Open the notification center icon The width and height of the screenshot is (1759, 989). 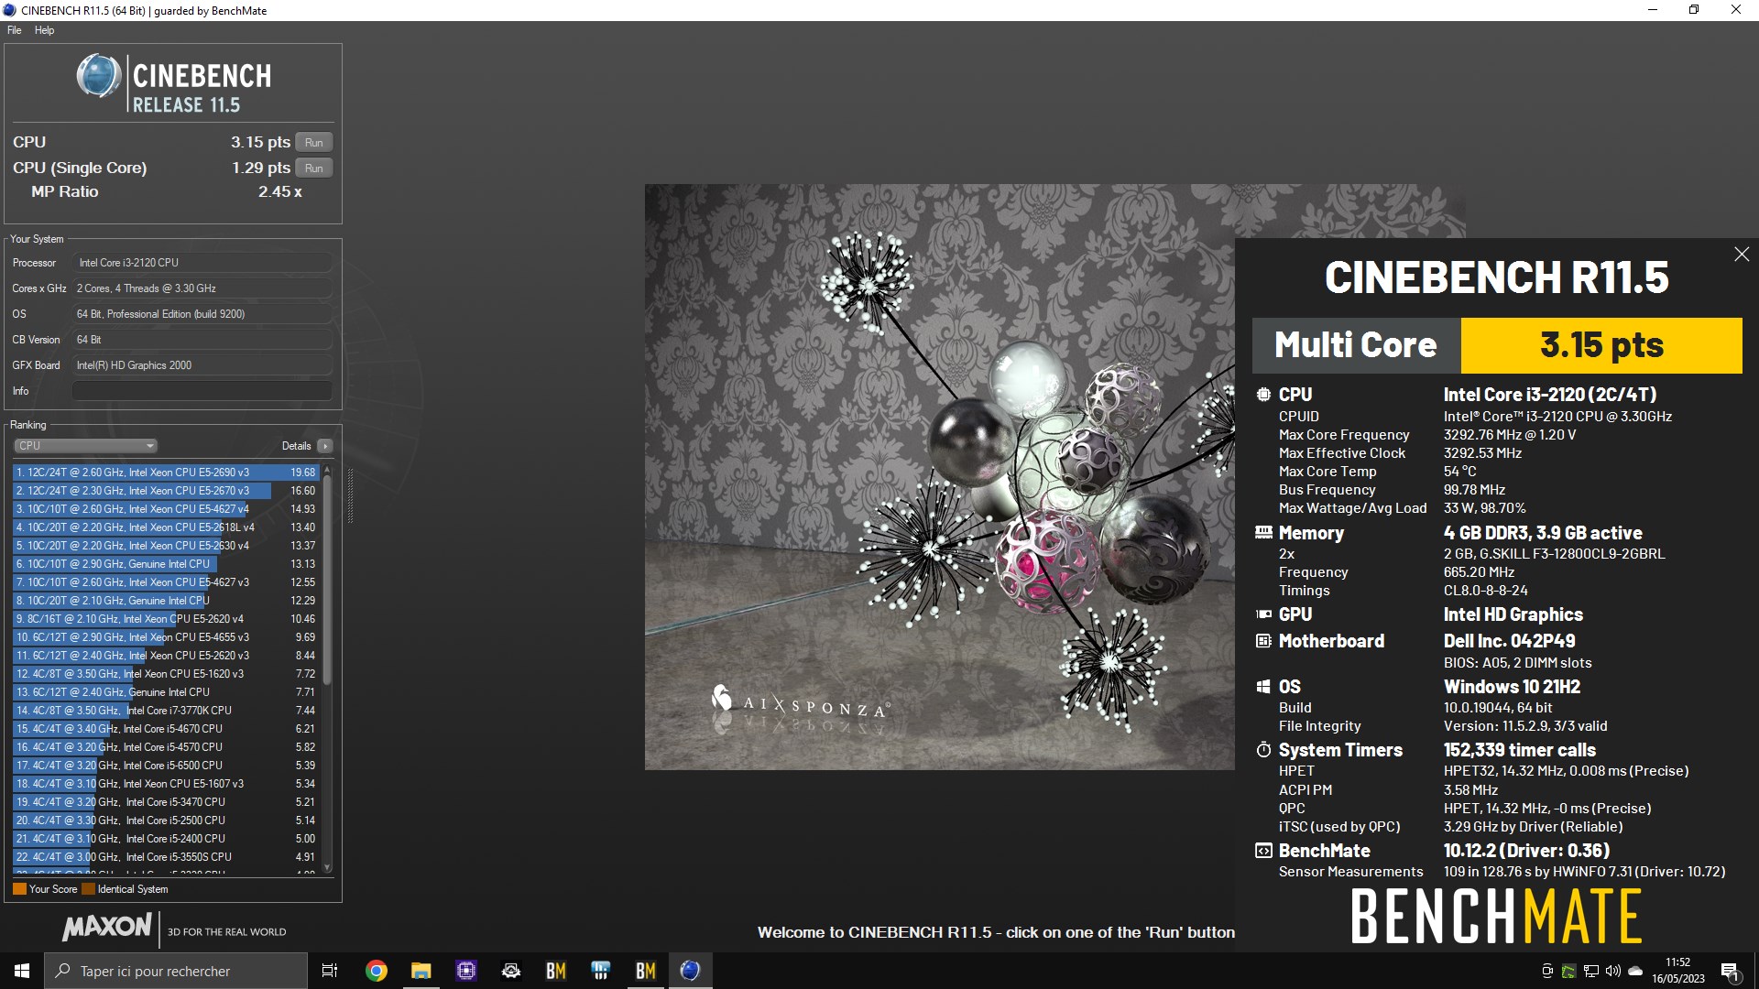coord(1731,971)
